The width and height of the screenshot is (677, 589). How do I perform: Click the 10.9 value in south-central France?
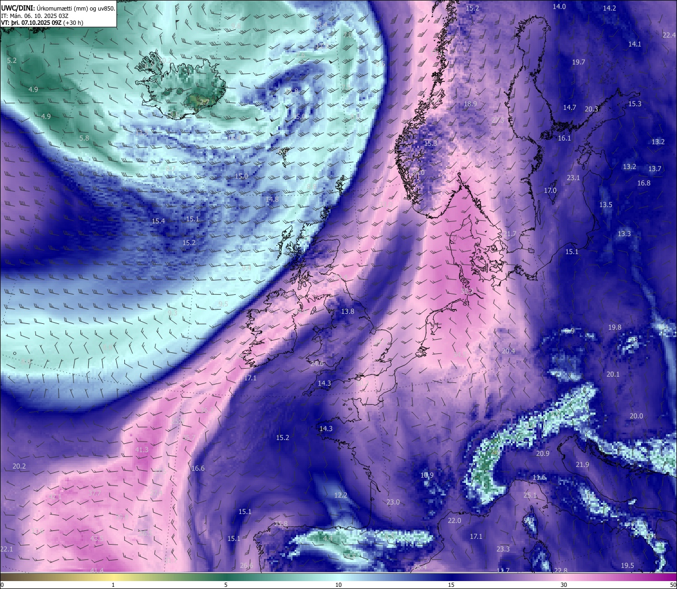(x=427, y=475)
